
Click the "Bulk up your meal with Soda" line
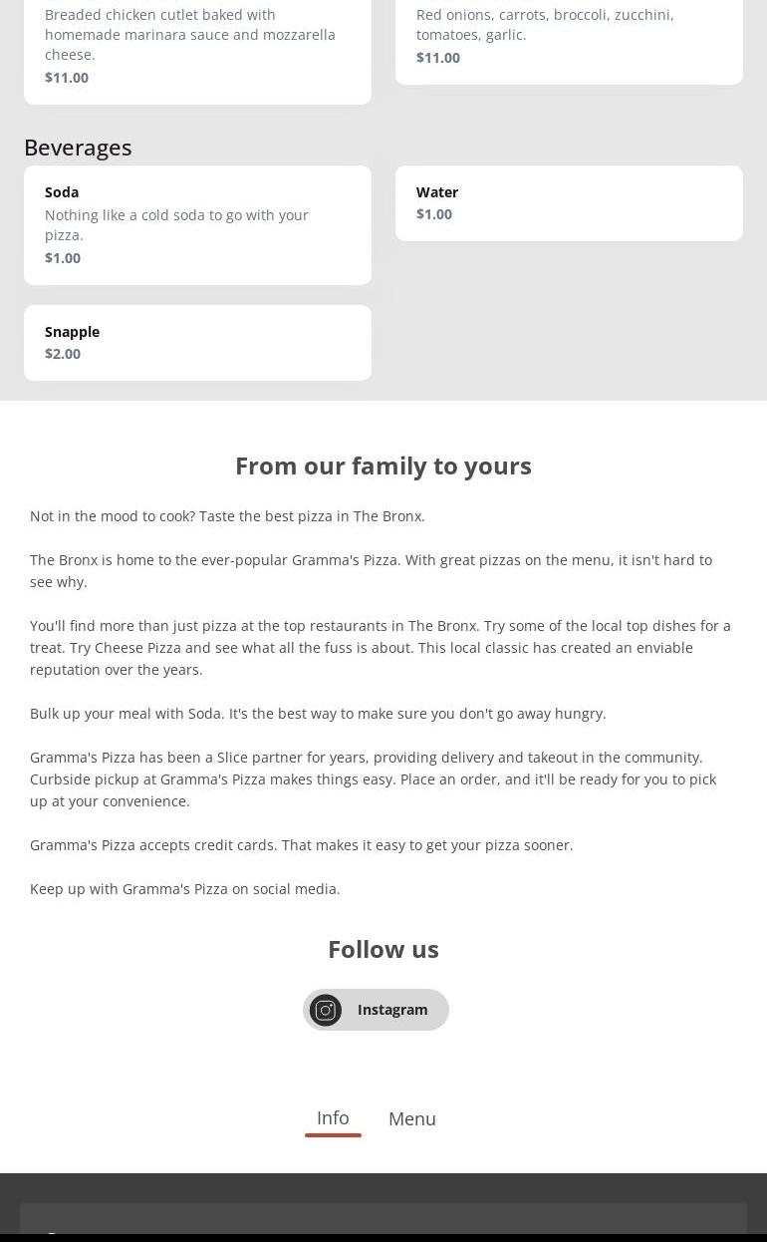click(318, 714)
